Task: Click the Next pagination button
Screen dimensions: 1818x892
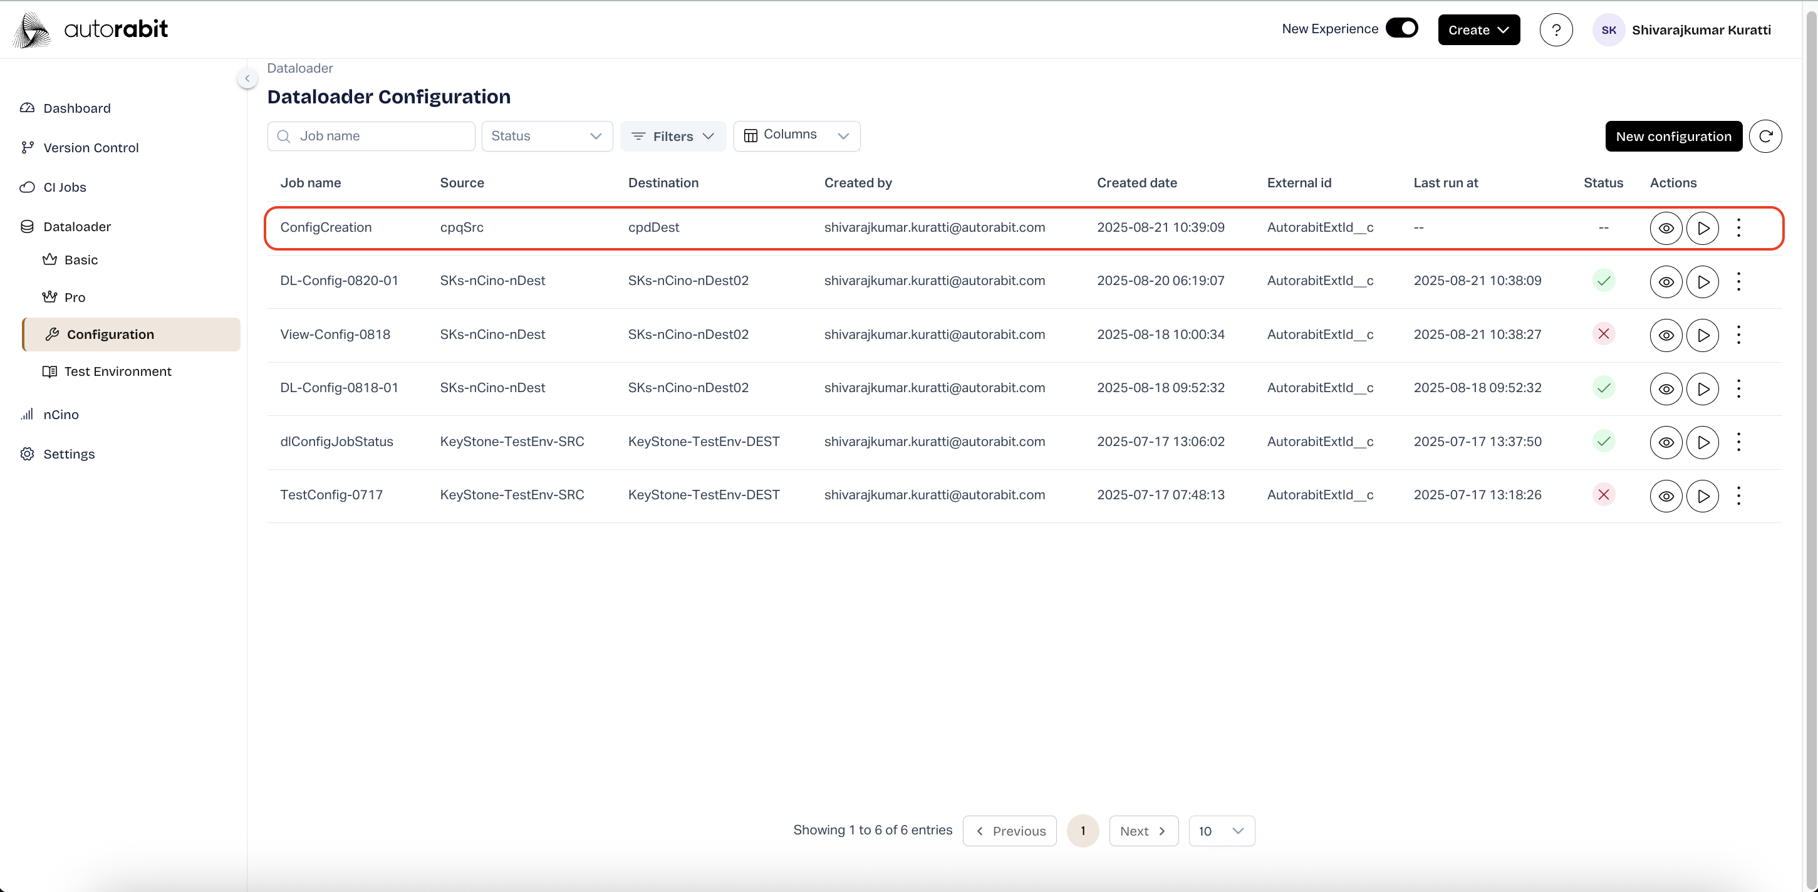Action: pos(1143,831)
